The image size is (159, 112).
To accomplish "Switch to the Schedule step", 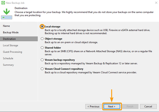I will click(8, 58).
